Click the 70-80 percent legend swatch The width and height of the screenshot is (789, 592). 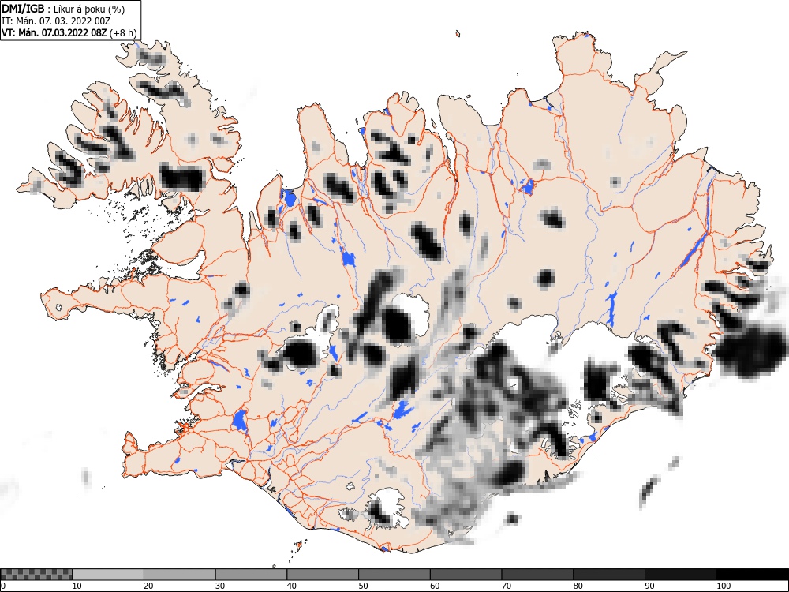pos(537,575)
